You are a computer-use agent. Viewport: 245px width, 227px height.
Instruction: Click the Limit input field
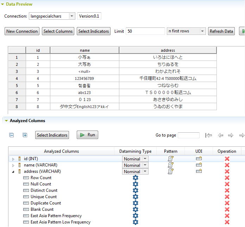[145, 31]
